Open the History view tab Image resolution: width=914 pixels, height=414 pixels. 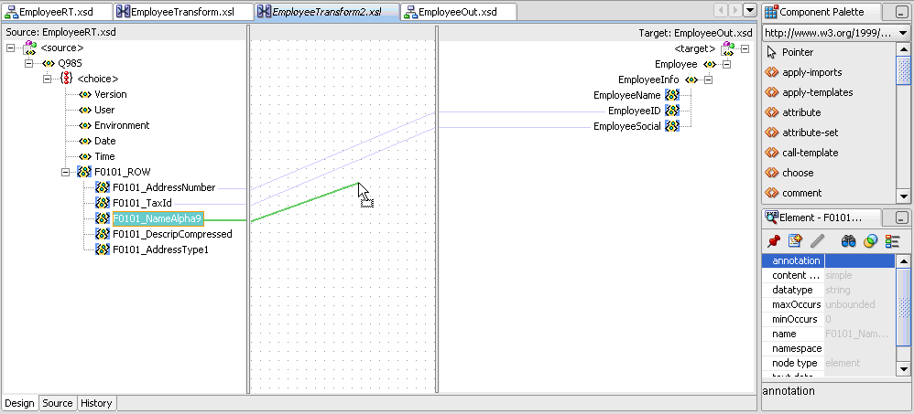click(96, 403)
